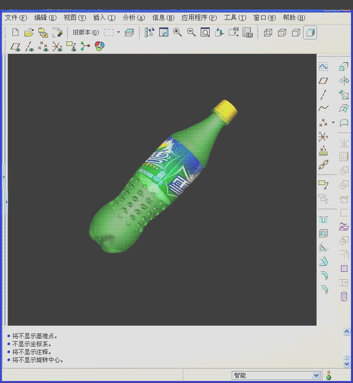
Task: Select the Chamfer tool
Action: (325, 289)
